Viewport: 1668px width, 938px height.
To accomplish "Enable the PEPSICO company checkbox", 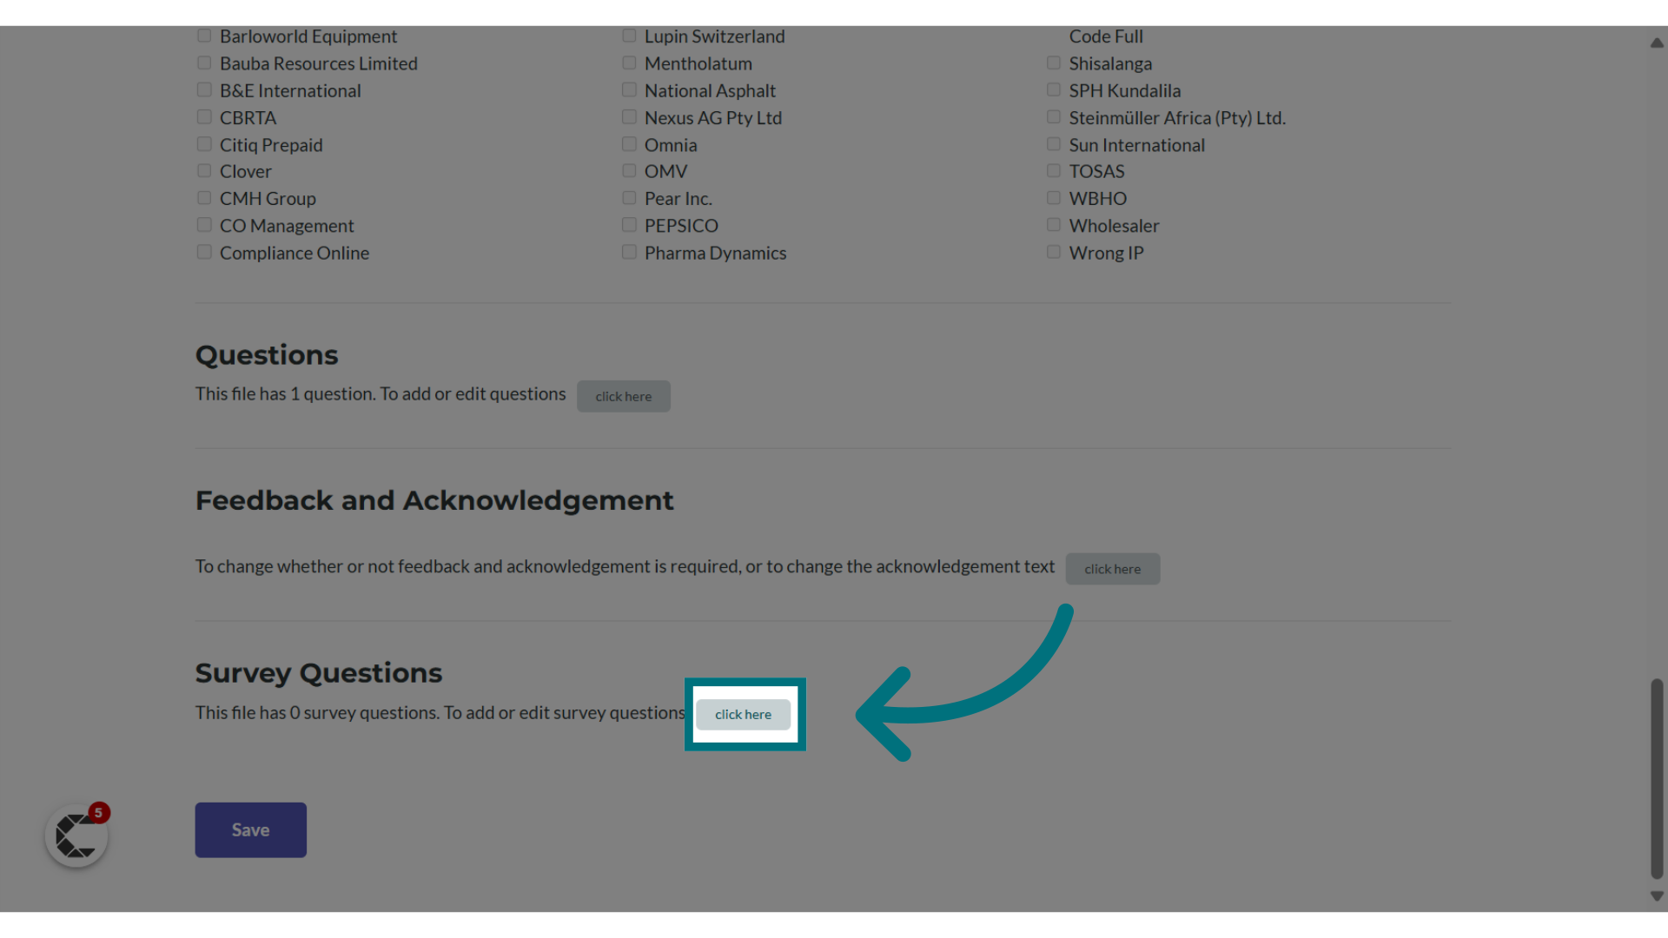I will tap(629, 224).
